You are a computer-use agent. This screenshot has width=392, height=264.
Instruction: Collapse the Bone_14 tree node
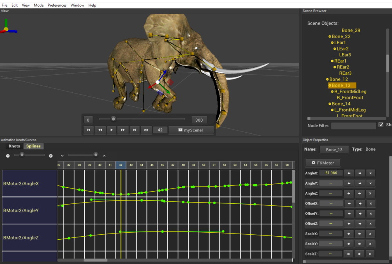coord(330,104)
